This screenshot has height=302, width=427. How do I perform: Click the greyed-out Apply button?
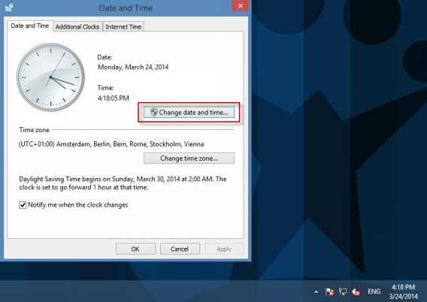tap(224, 249)
